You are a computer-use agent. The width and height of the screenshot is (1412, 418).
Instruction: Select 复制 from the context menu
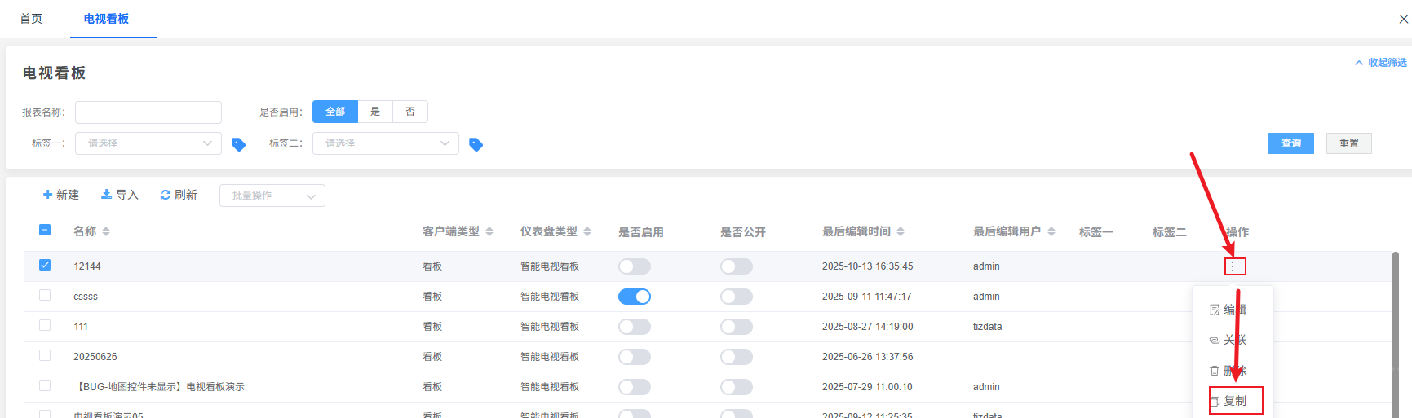click(x=1234, y=401)
